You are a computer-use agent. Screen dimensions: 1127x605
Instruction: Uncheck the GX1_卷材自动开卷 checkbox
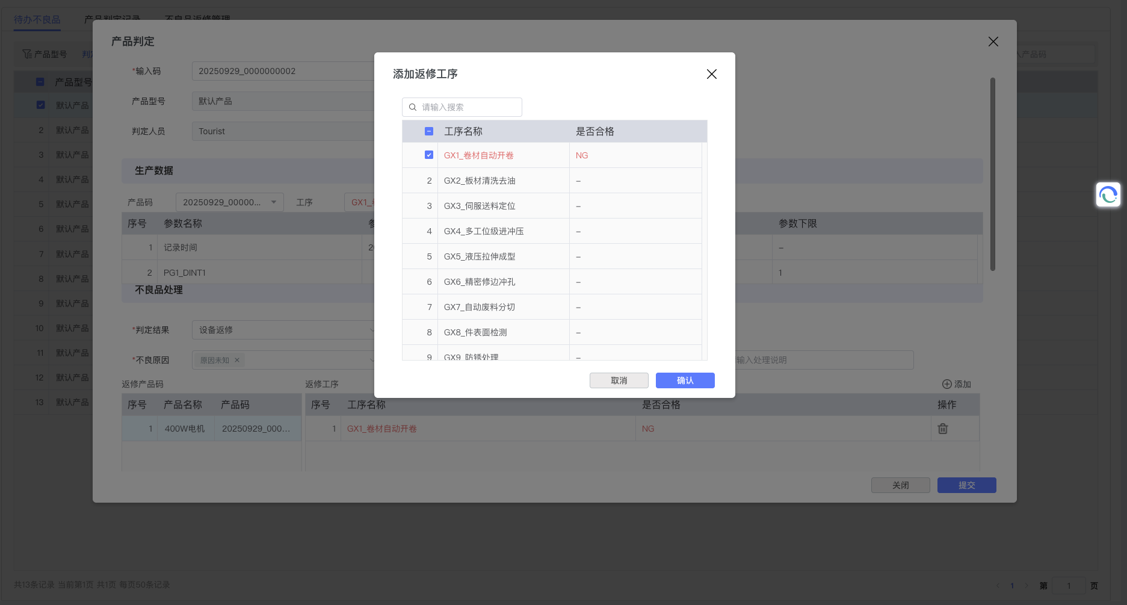[429, 155]
